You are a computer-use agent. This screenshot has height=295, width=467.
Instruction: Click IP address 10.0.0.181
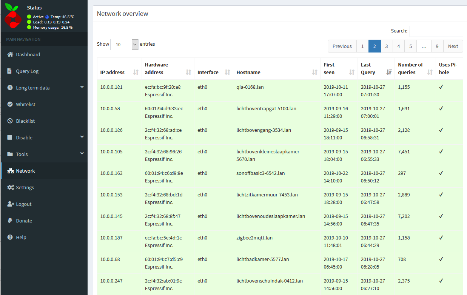pyautogui.click(x=111, y=87)
